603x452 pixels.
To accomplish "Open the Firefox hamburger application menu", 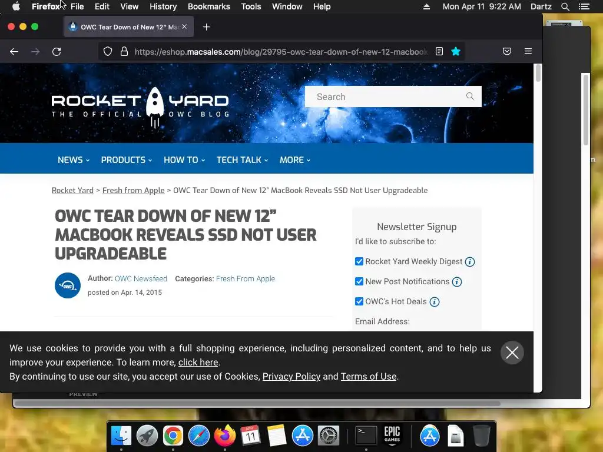I will [x=528, y=51].
